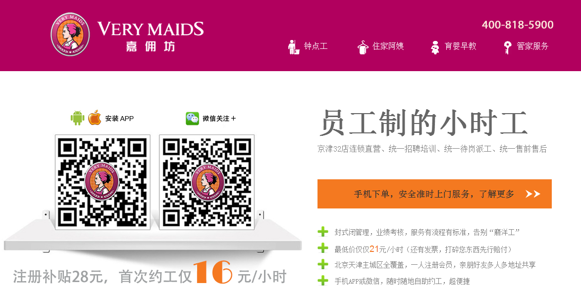This screenshot has width=581, height=287.
Task: Click the 安装 APP QR code
Action: click(x=103, y=182)
